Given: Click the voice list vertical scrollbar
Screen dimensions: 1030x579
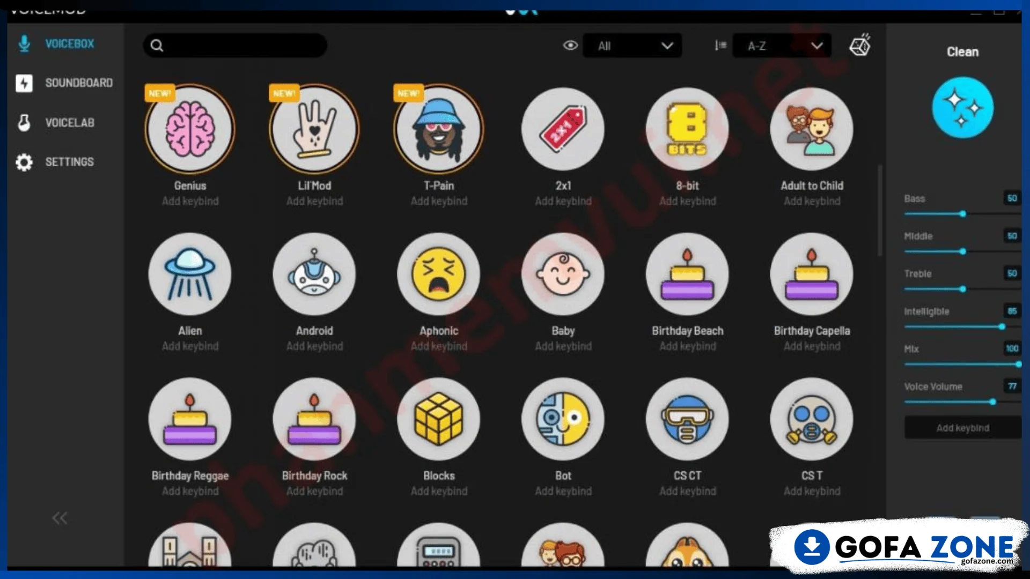Looking at the screenshot, I should click(880, 210).
